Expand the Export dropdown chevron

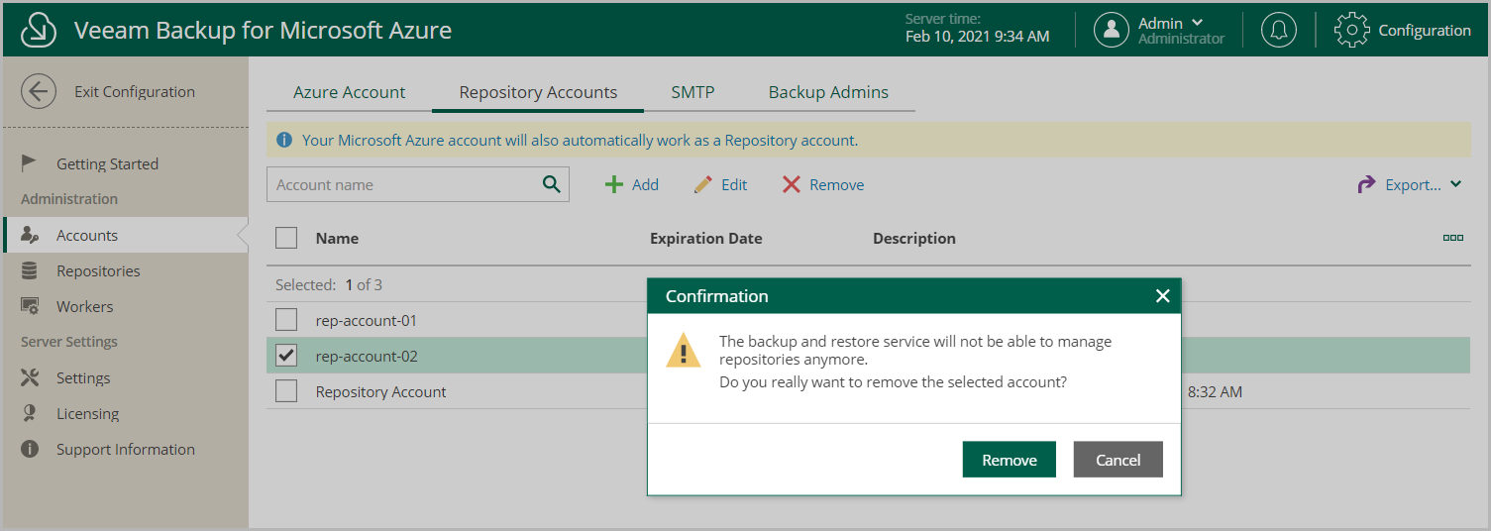pos(1456,184)
